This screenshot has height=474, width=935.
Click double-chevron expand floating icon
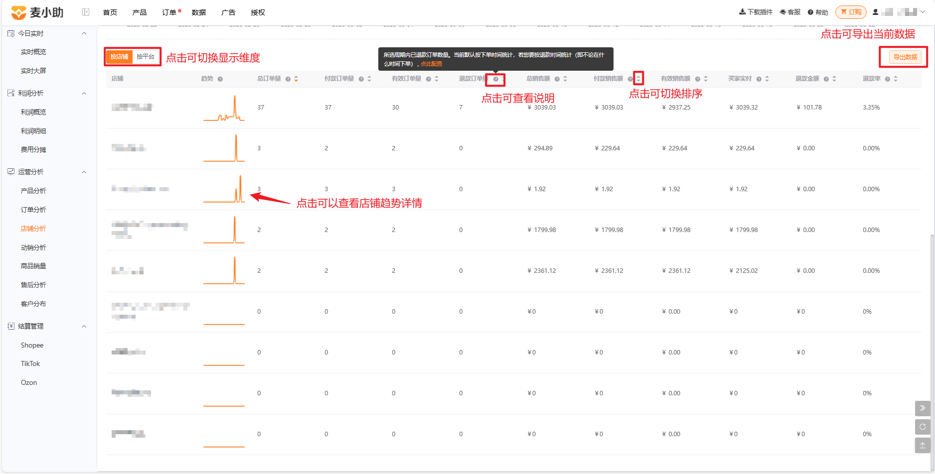[x=923, y=408]
